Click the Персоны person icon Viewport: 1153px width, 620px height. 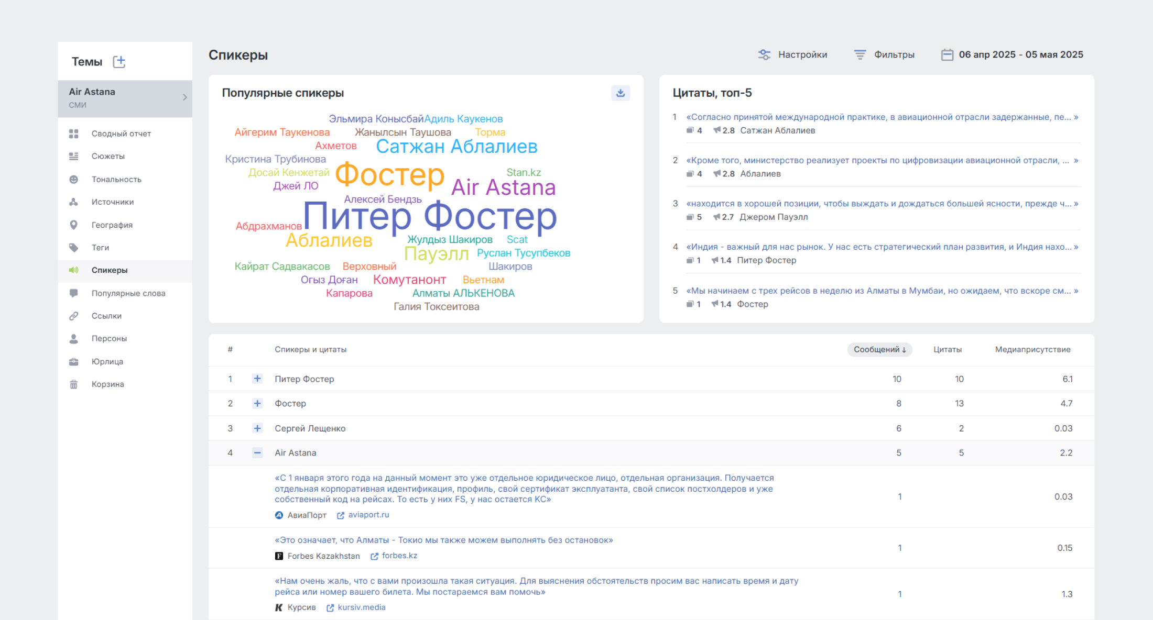[74, 338]
